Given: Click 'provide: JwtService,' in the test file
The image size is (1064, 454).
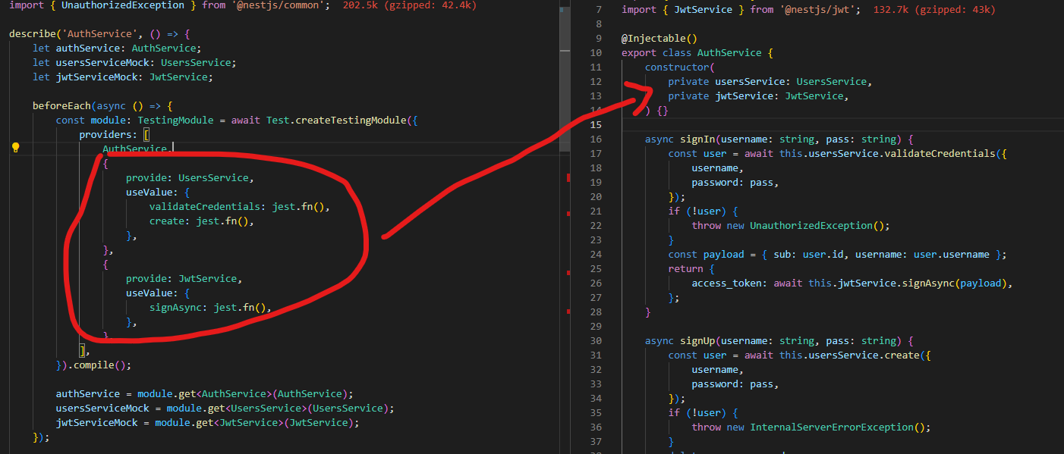Looking at the screenshot, I should pos(184,279).
